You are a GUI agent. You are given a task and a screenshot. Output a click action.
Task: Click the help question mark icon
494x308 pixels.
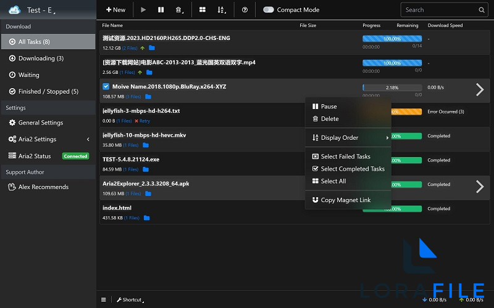tap(245, 10)
